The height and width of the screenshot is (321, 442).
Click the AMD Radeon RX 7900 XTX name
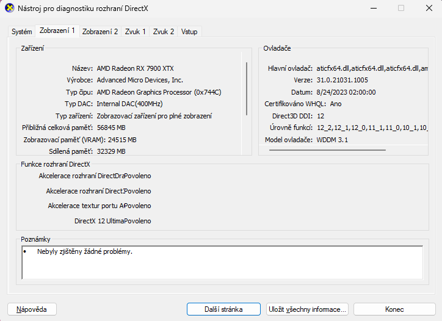[x=135, y=68]
